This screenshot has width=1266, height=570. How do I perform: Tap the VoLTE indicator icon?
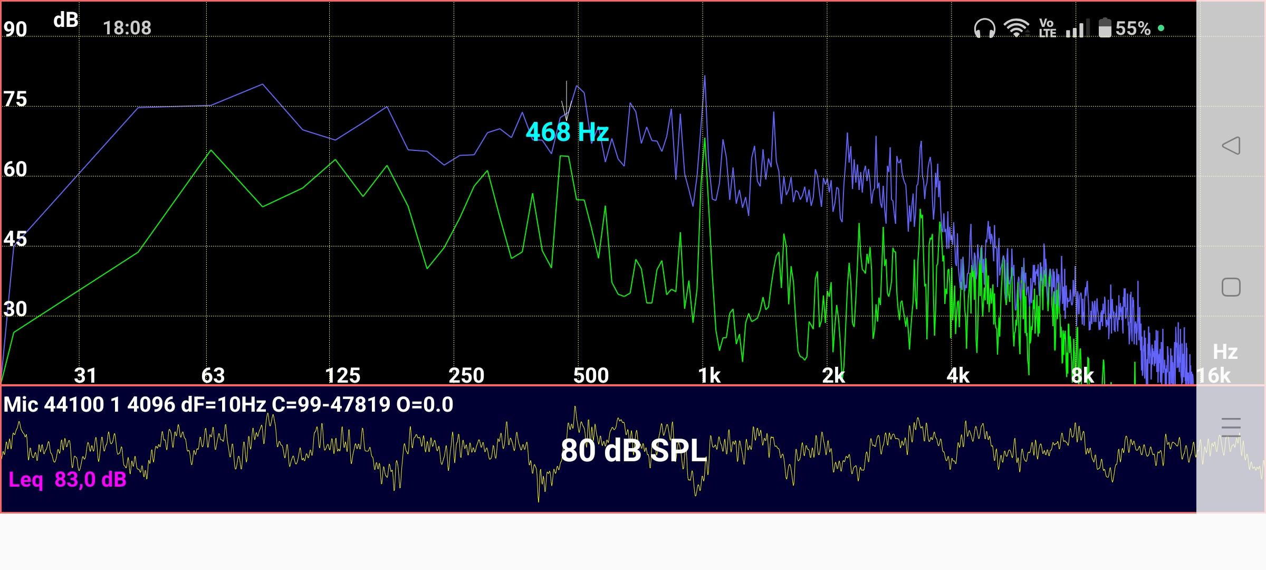(1047, 28)
